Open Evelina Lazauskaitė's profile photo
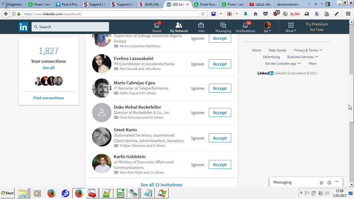Screen dimensions: 354x199 [x=102, y=64]
